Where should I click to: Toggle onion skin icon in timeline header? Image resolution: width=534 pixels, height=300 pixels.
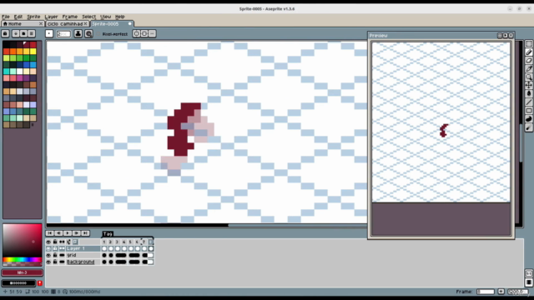pyautogui.click(x=75, y=242)
